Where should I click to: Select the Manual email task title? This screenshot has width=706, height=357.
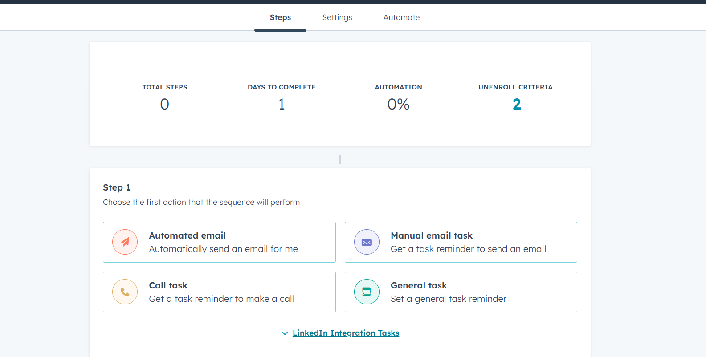[431, 235]
